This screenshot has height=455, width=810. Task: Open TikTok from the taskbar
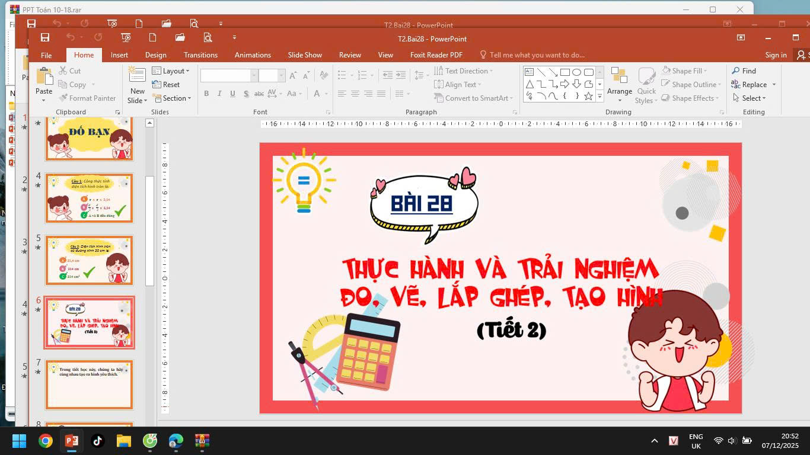(x=97, y=441)
